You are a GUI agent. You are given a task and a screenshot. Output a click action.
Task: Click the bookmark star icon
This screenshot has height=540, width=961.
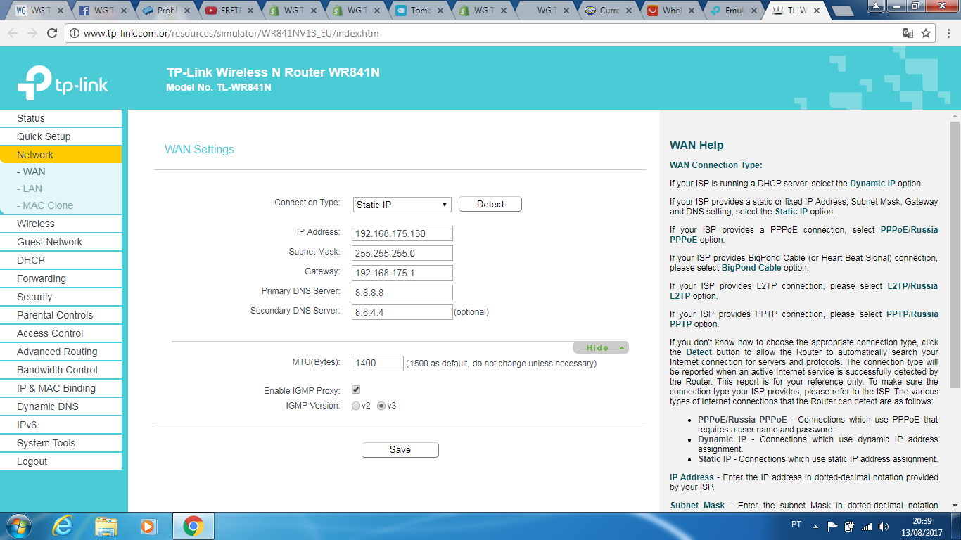[x=926, y=33]
